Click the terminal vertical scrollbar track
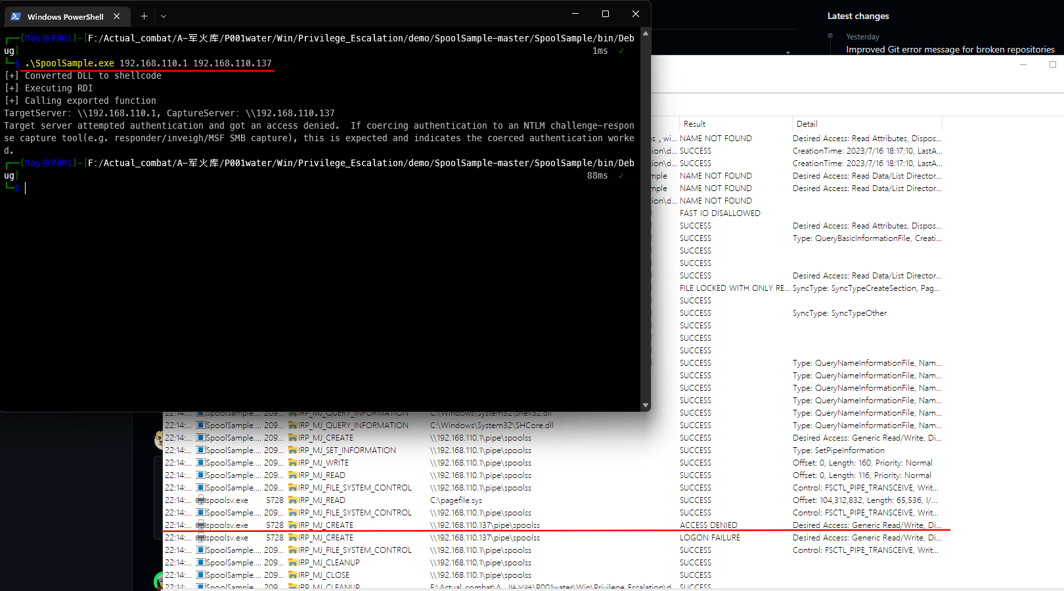Viewport: 1064px width, 591px height. (646, 219)
